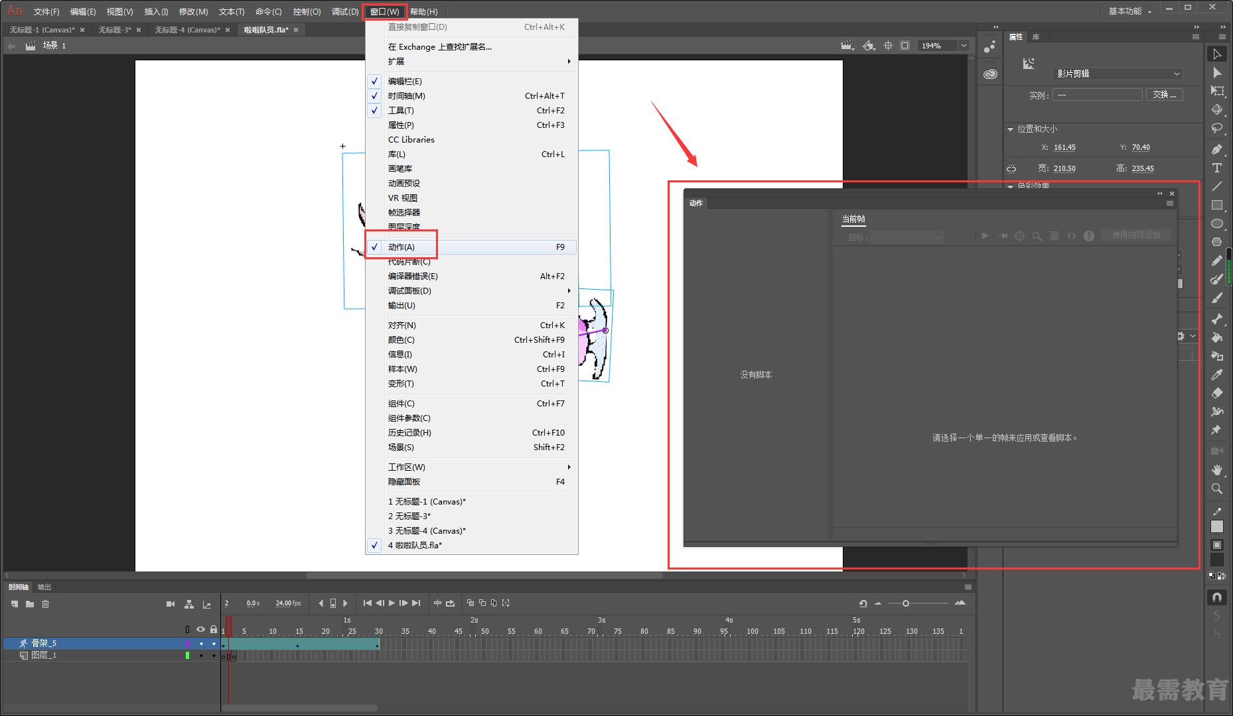The height and width of the screenshot is (716, 1233).
Task: Open the 修改(M) menu
Action: point(194,12)
